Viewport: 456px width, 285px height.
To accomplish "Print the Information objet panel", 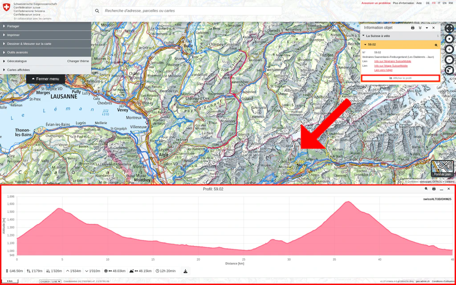I will click(413, 28).
